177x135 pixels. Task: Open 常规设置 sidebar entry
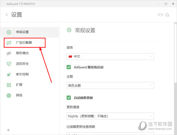(x=30, y=32)
